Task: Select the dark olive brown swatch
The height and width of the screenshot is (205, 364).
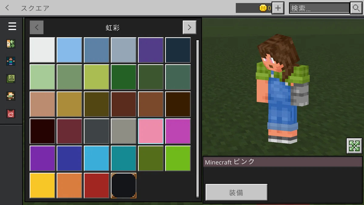Action: click(x=96, y=104)
